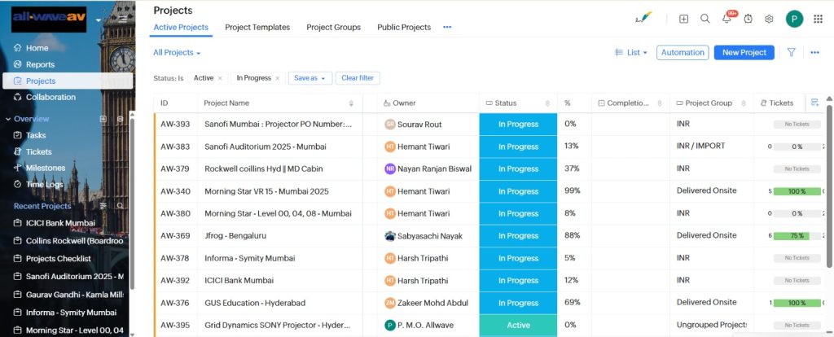Open the search magnifier in top bar

(705, 19)
